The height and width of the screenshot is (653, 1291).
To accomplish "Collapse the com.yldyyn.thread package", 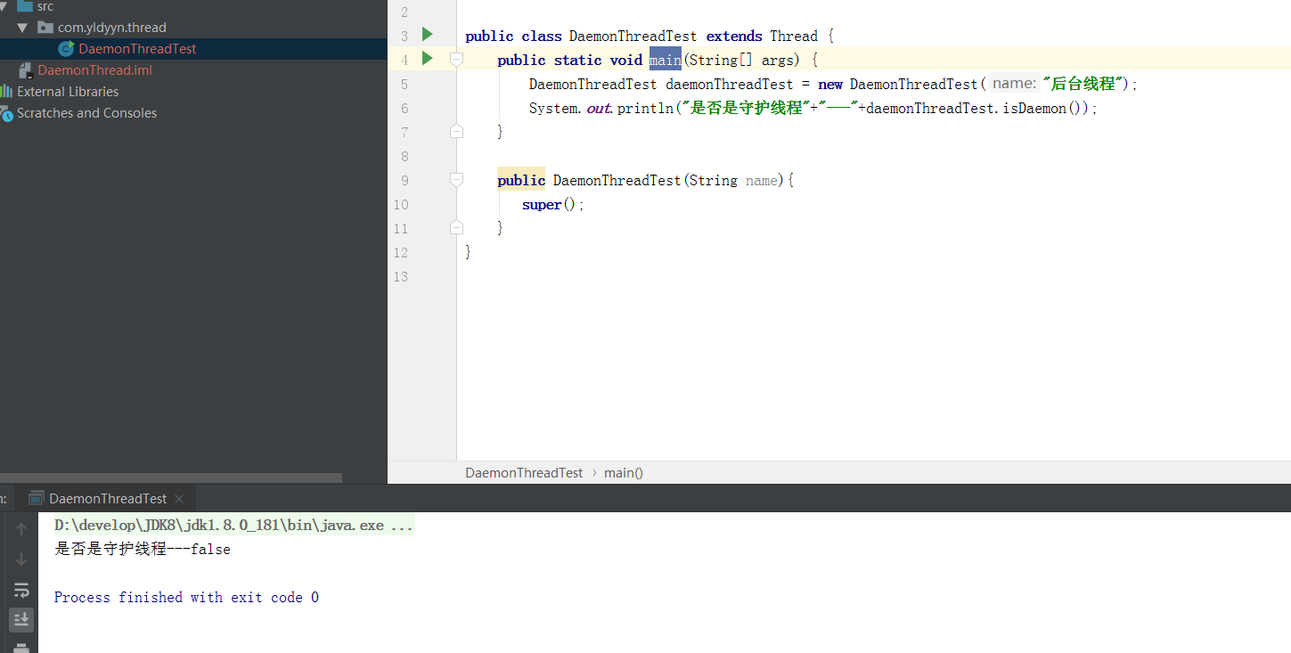I will pyautogui.click(x=23, y=28).
